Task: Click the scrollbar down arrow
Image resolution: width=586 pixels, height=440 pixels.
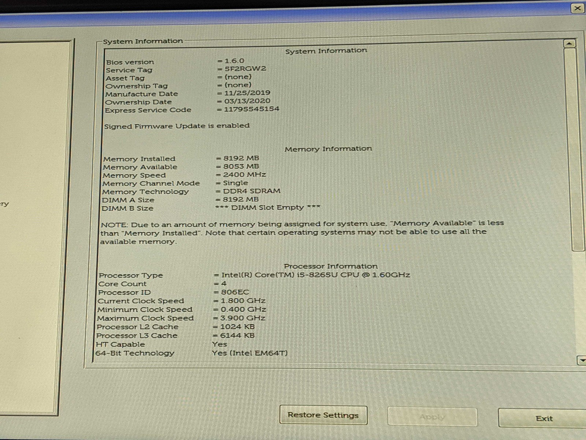Action: pyautogui.click(x=582, y=360)
